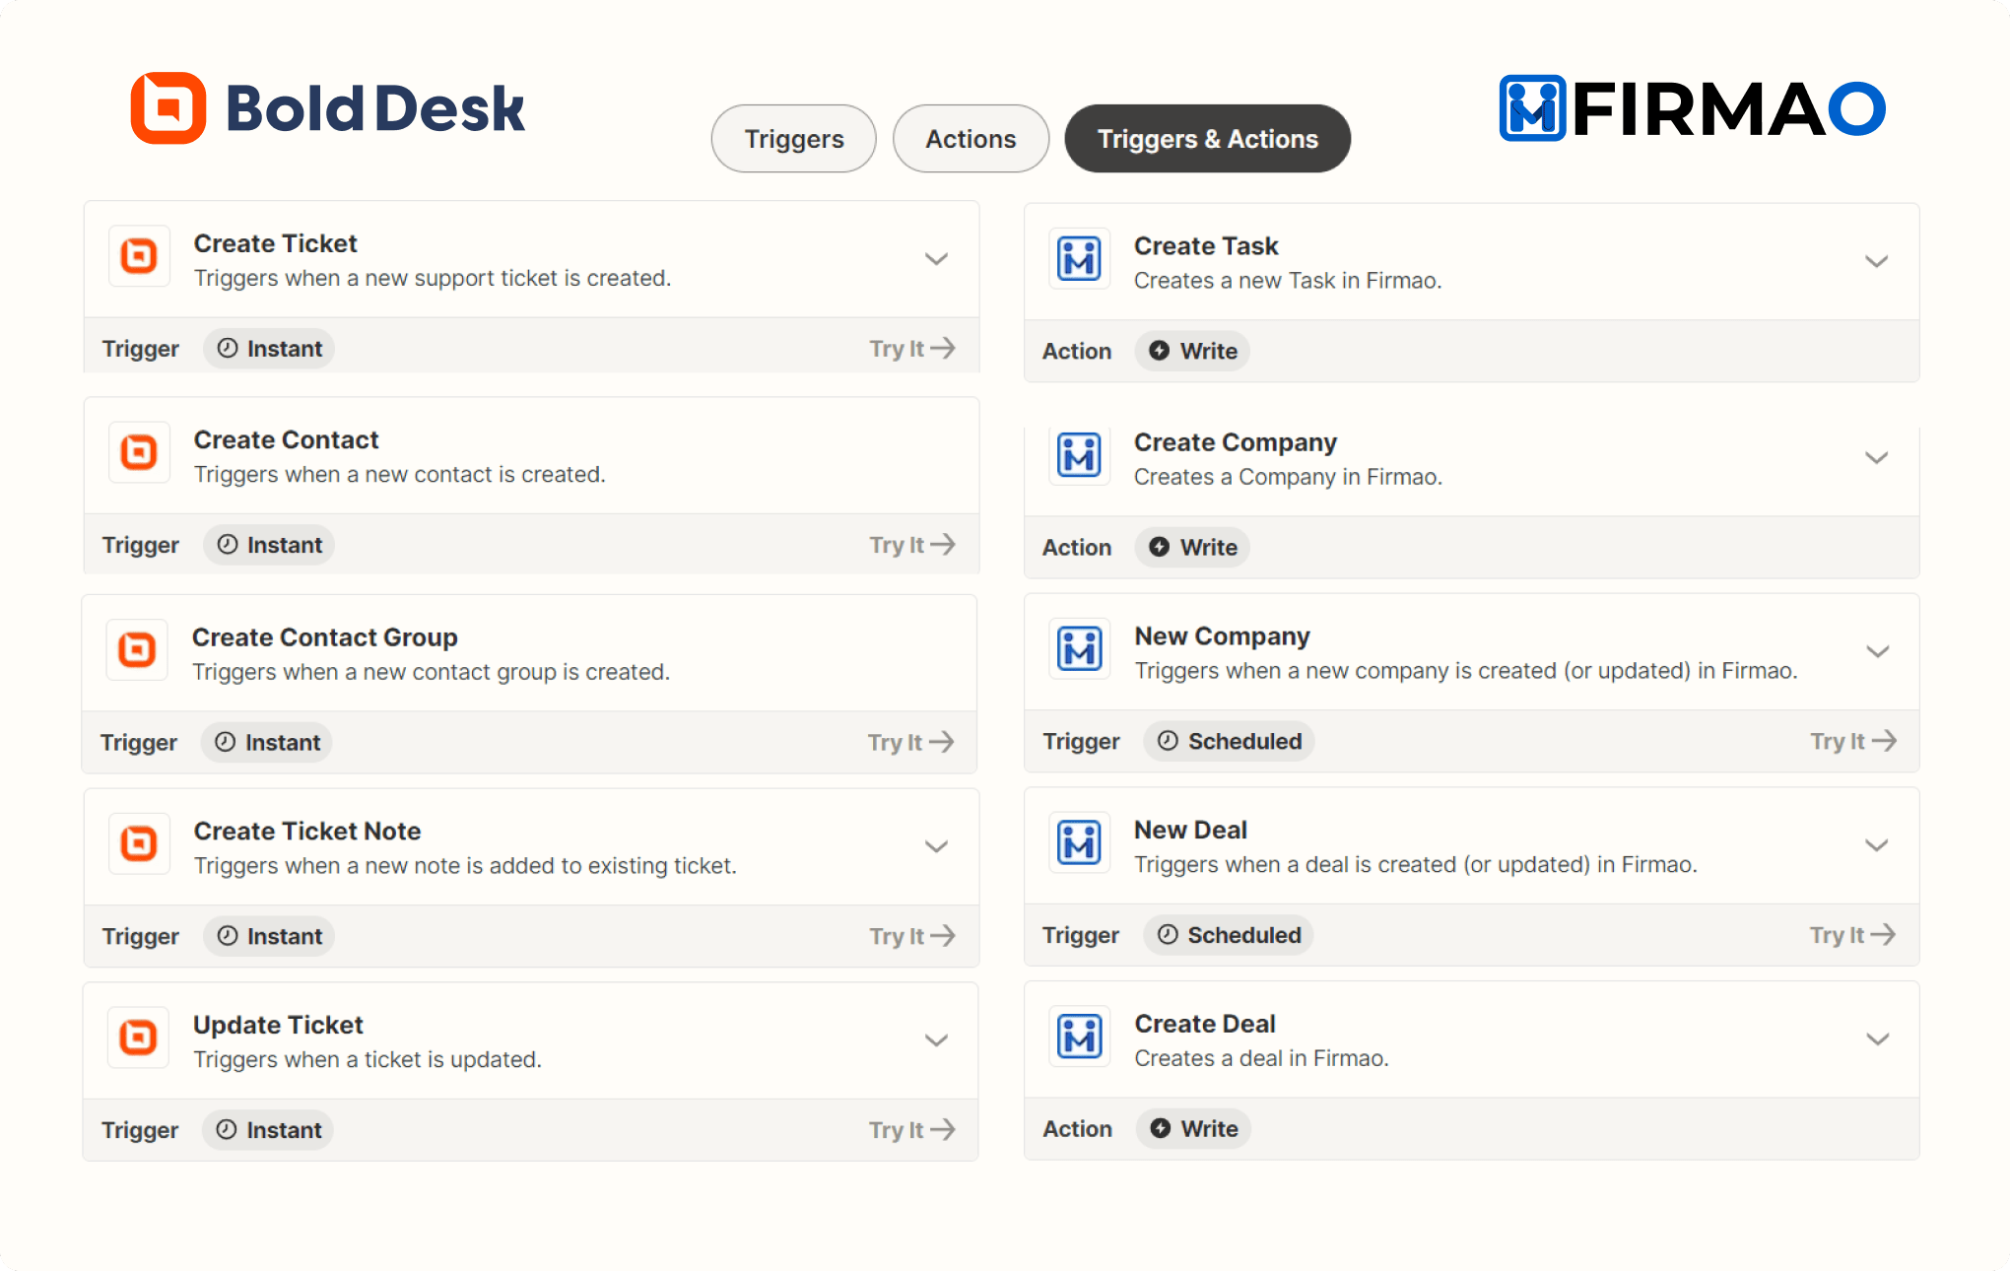Open the Update Ticket title
Screen dimensions: 2010x1271
point(278,1025)
